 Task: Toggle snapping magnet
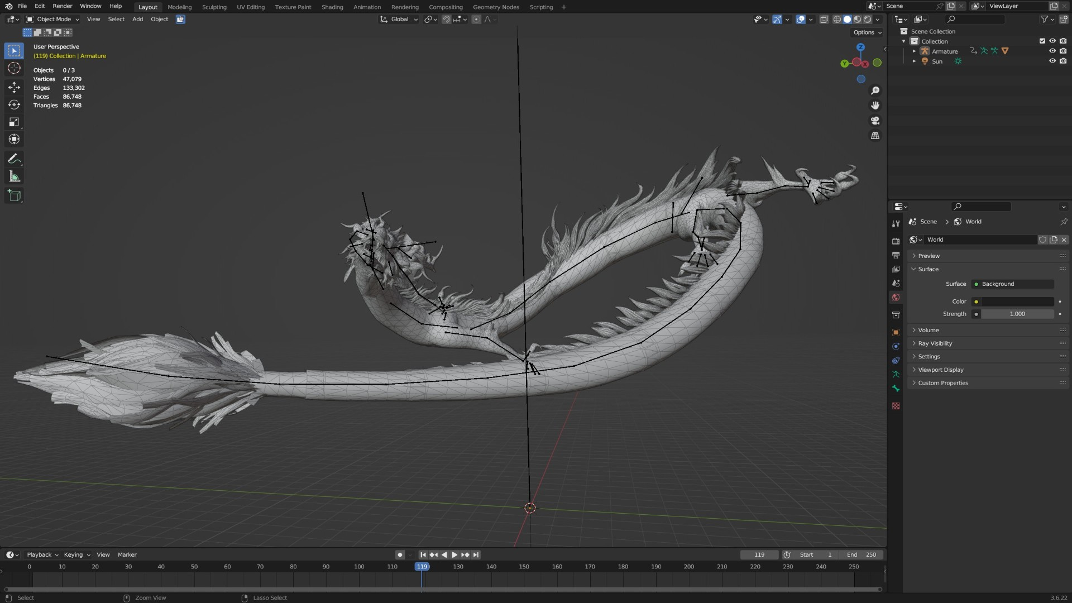pyautogui.click(x=446, y=19)
